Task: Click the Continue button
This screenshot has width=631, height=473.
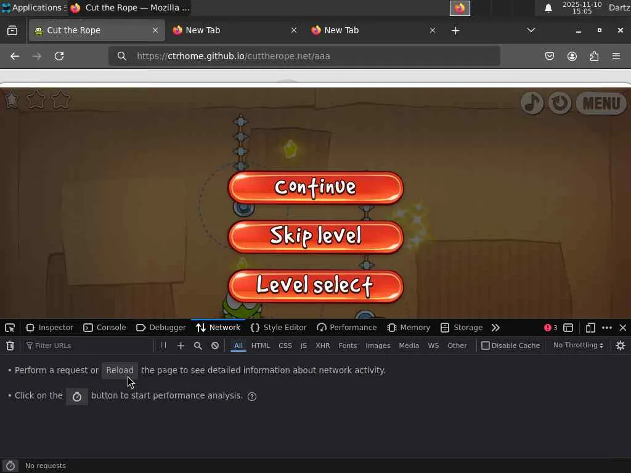Action: [315, 187]
